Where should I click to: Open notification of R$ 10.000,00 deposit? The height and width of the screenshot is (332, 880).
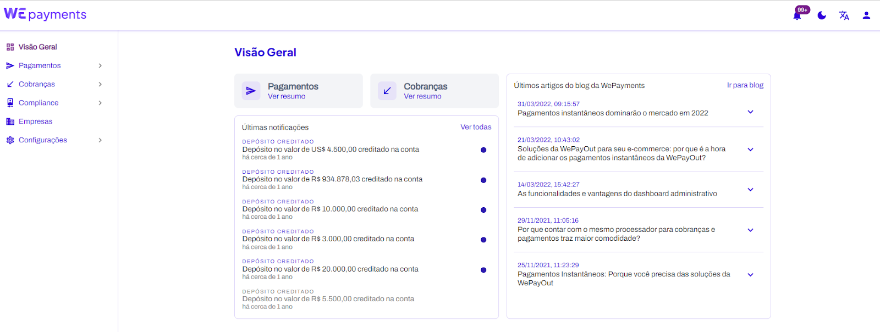330,209
